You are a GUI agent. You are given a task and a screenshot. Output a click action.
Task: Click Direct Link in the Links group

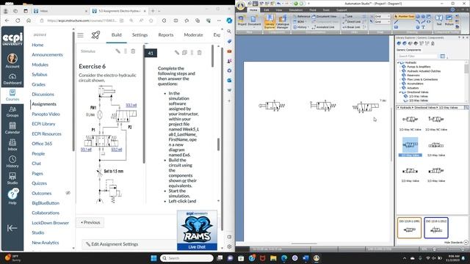[351, 21]
